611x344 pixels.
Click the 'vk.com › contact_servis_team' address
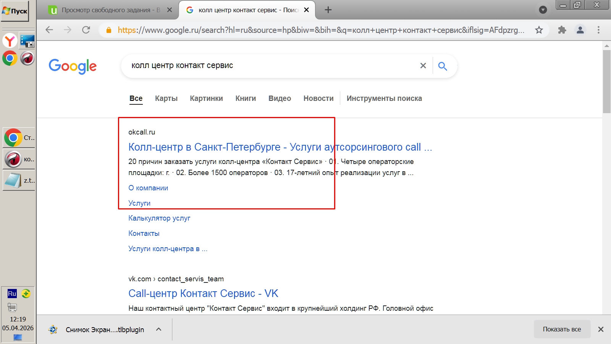click(x=176, y=279)
